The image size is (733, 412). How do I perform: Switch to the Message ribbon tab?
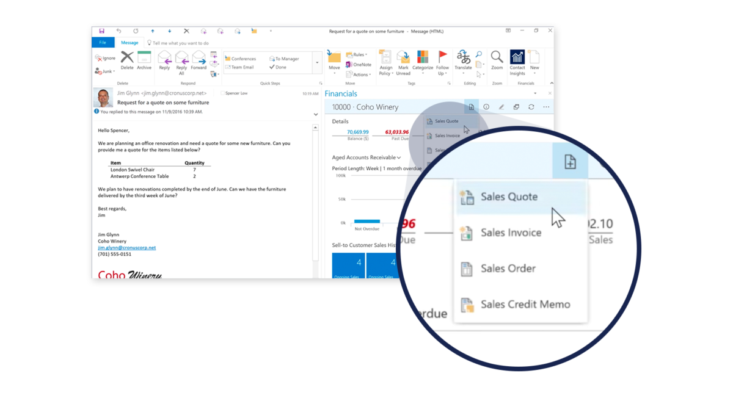tap(129, 42)
